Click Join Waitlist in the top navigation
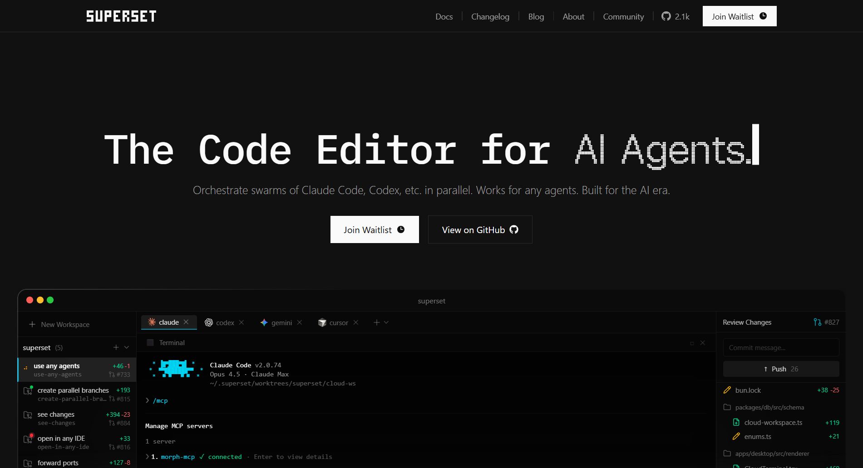Image resolution: width=863 pixels, height=468 pixels. [740, 16]
